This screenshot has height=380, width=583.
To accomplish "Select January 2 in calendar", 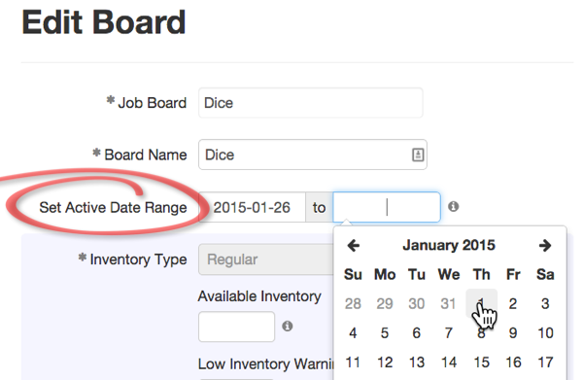I will click(x=513, y=304).
